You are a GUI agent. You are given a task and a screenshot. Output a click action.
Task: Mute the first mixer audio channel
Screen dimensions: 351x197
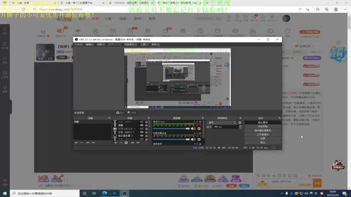click(193, 128)
